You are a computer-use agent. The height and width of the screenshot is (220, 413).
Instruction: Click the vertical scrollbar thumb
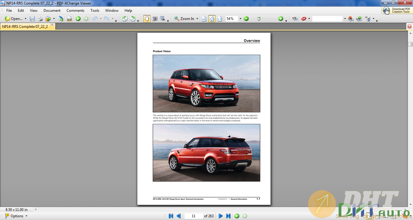pos(410,44)
